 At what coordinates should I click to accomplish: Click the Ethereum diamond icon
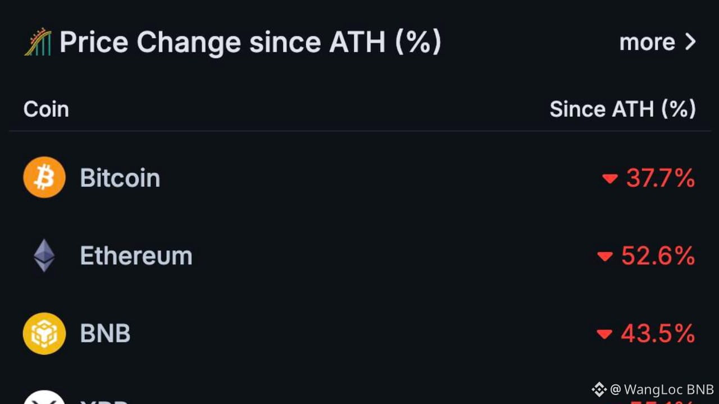click(44, 256)
